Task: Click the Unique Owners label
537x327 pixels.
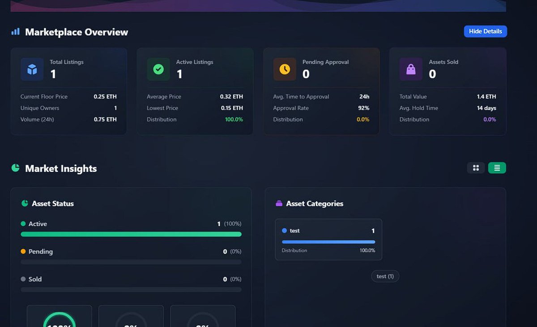Action: pos(40,108)
